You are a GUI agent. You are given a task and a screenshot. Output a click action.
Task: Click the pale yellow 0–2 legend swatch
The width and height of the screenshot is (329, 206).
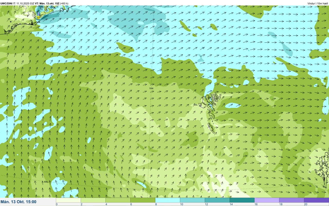tap(68, 200)
